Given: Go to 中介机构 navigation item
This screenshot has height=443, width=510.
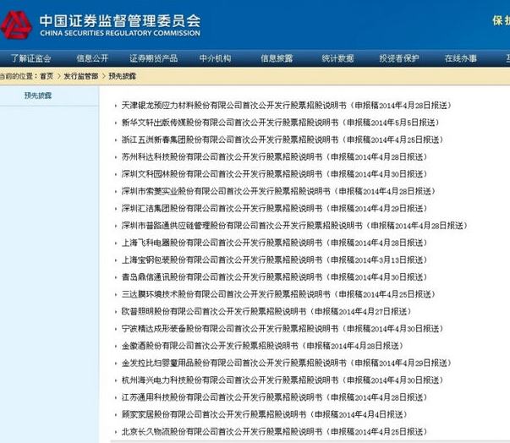Looking at the screenshot, I should [215, 58].
